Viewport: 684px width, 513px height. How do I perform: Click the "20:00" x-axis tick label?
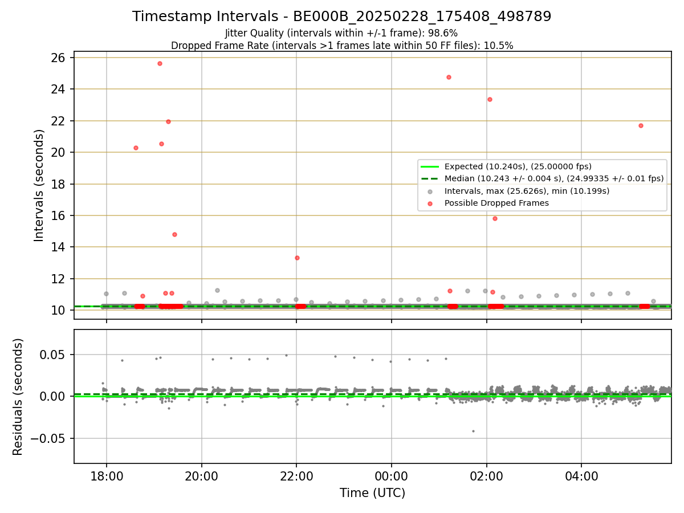click(201, 476)
